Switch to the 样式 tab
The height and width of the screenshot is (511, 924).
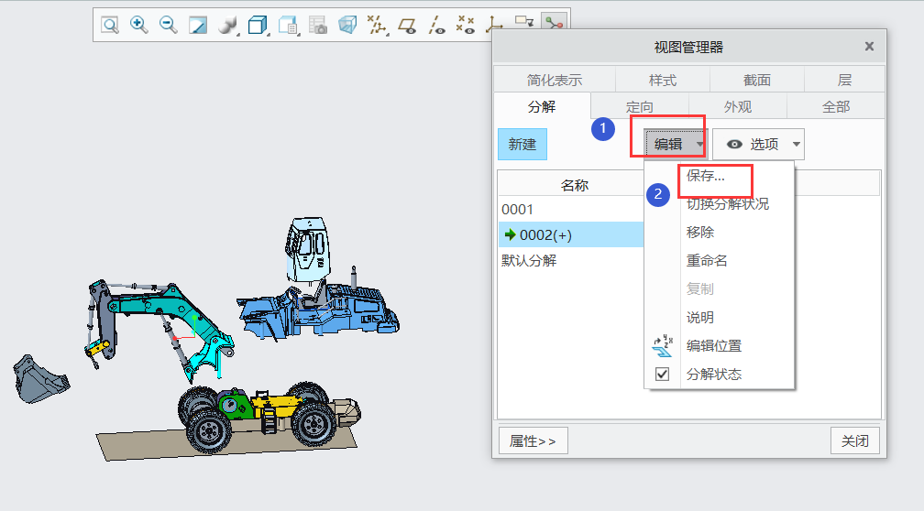click(x=663, y=80)
